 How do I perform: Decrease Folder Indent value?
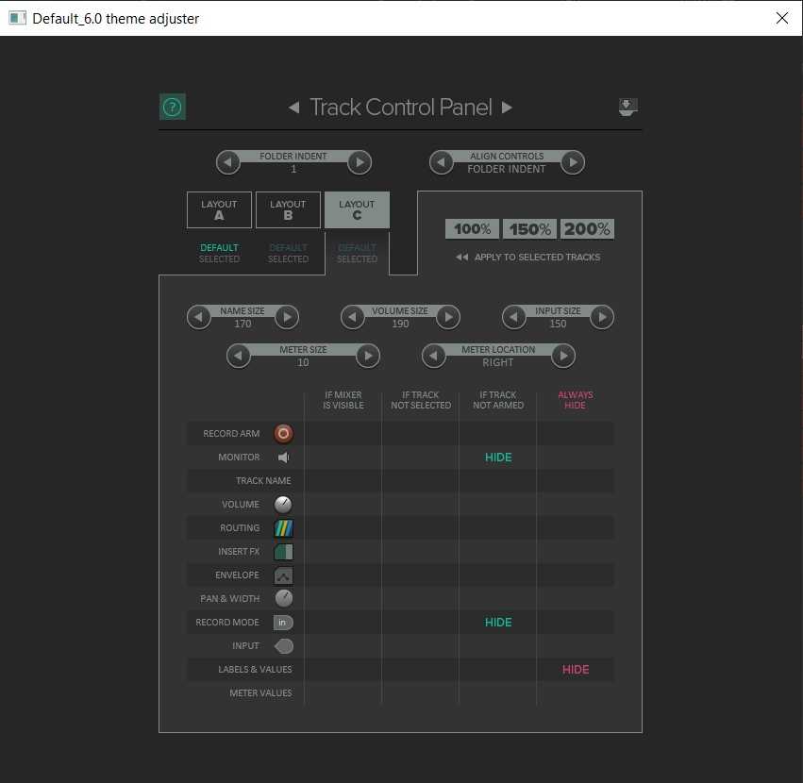click(228, 162)
